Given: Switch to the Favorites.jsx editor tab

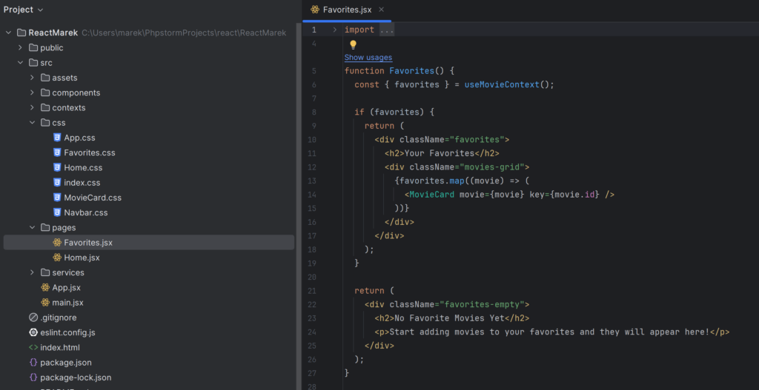Looking at the screenshot, I should click(347, 10).
